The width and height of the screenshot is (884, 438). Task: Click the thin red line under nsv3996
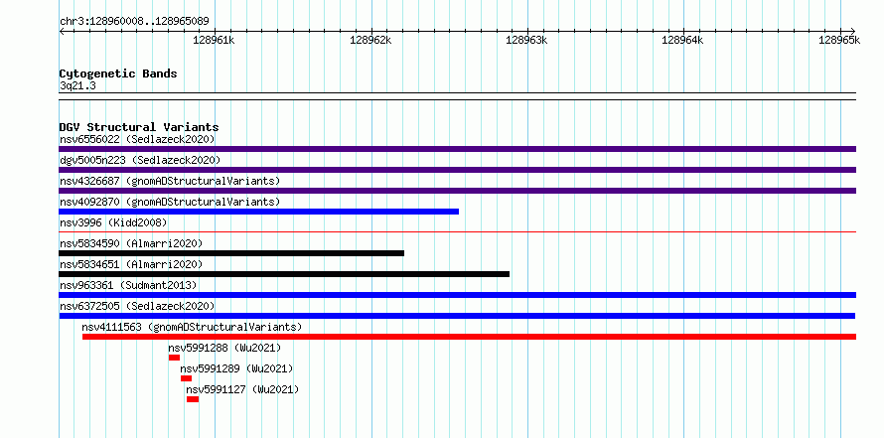click(457, 231)
